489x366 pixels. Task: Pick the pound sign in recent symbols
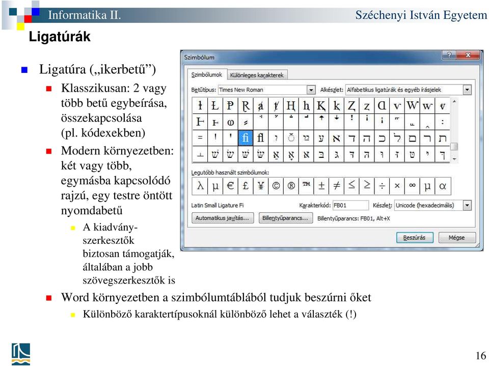tap(246, 186)
